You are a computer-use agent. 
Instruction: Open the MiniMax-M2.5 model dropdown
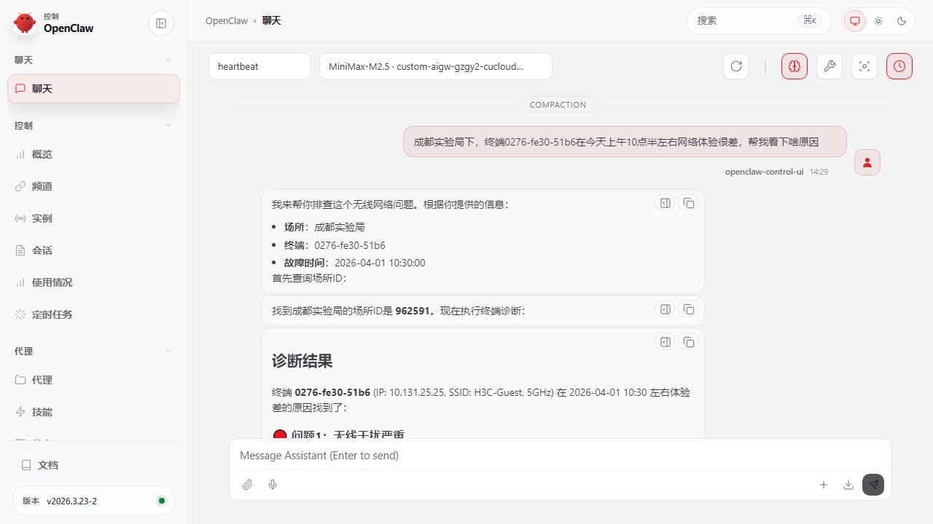[435, 66]
